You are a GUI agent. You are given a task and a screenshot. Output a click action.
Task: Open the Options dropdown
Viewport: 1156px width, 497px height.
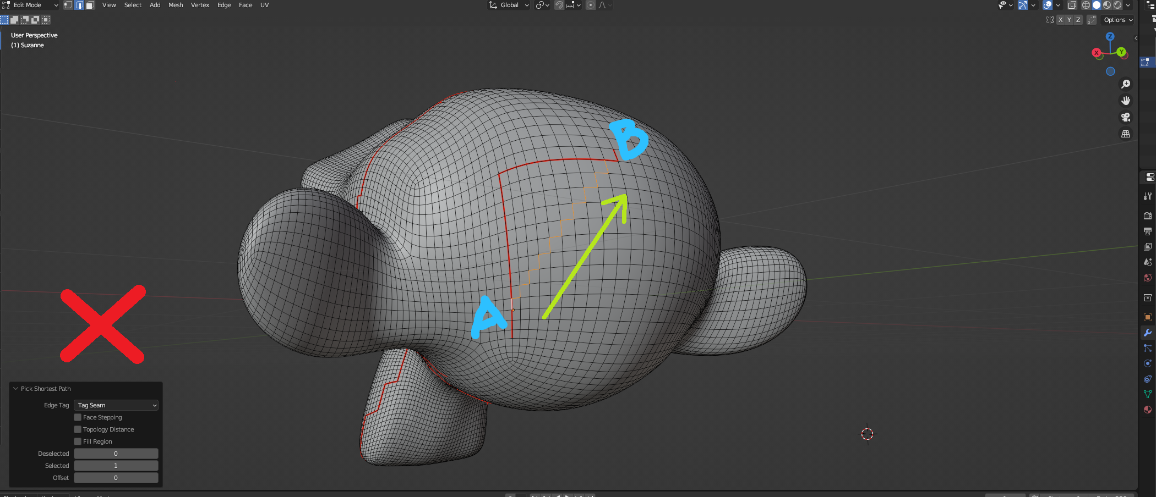[1118, 20]
